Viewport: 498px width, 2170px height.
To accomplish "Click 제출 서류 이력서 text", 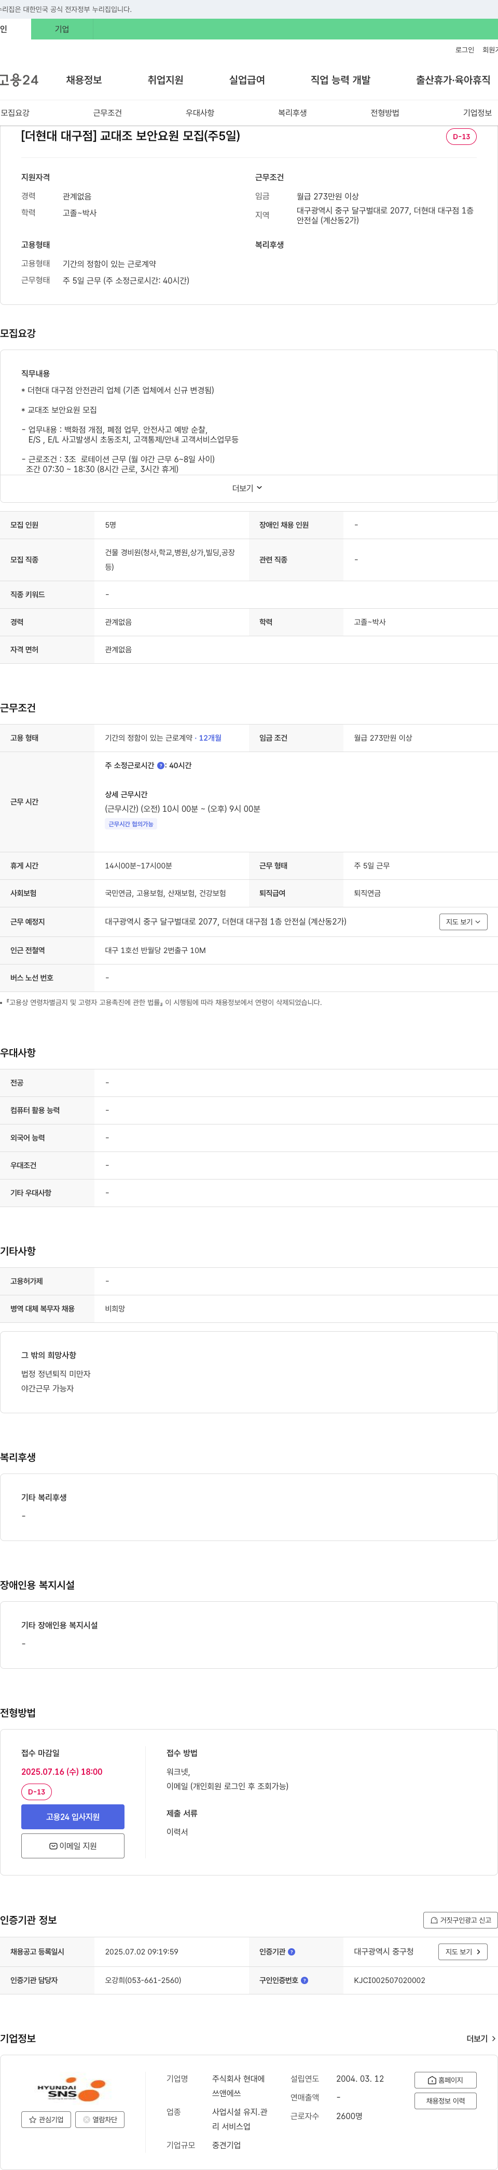I will (x=177, y=1832).
